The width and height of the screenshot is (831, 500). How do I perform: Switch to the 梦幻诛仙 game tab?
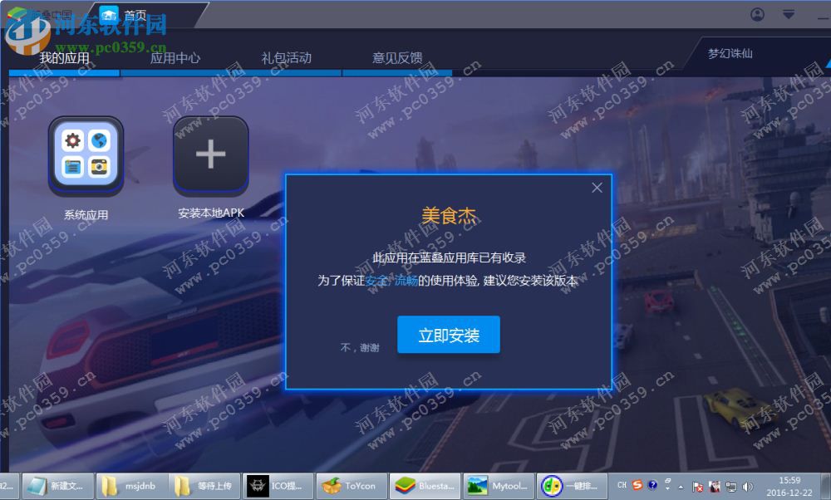tap(730, 53)
